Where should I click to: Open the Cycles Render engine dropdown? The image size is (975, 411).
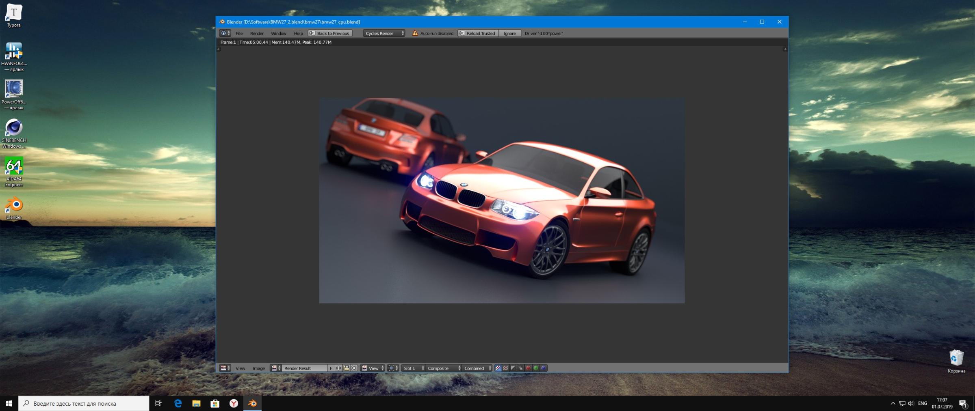point(384,33)
